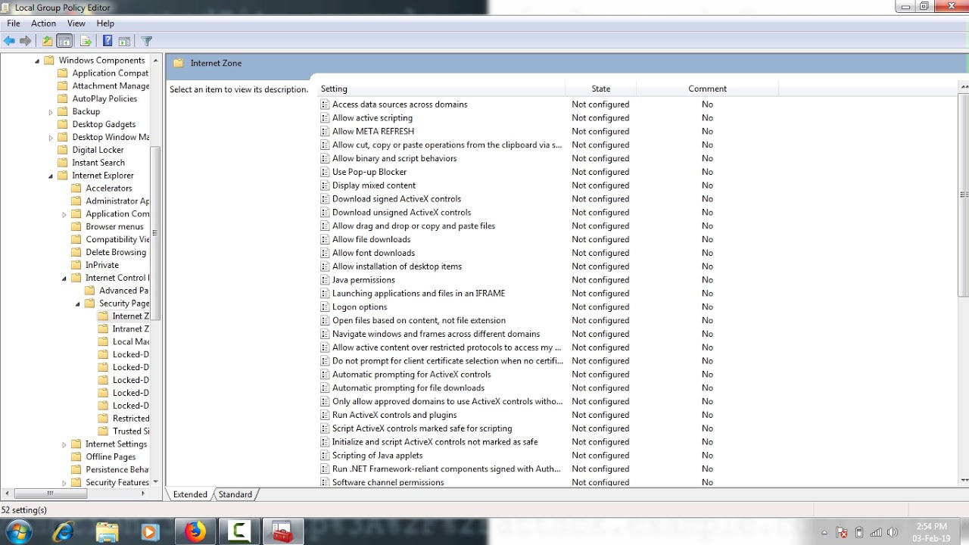Open the Action menu
Image resolution: width=969 pixels, height=545 pixels.
(x=43, y=23)
